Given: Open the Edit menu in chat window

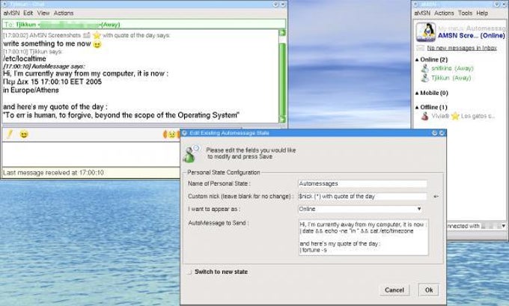Looking at the screenshot, I should [x=28, y=13].
